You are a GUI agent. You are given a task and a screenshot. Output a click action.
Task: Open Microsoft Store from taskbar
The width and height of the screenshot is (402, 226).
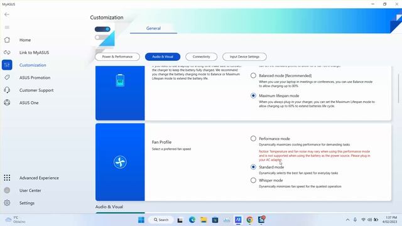pyautogui.click(x=215, y=220)
